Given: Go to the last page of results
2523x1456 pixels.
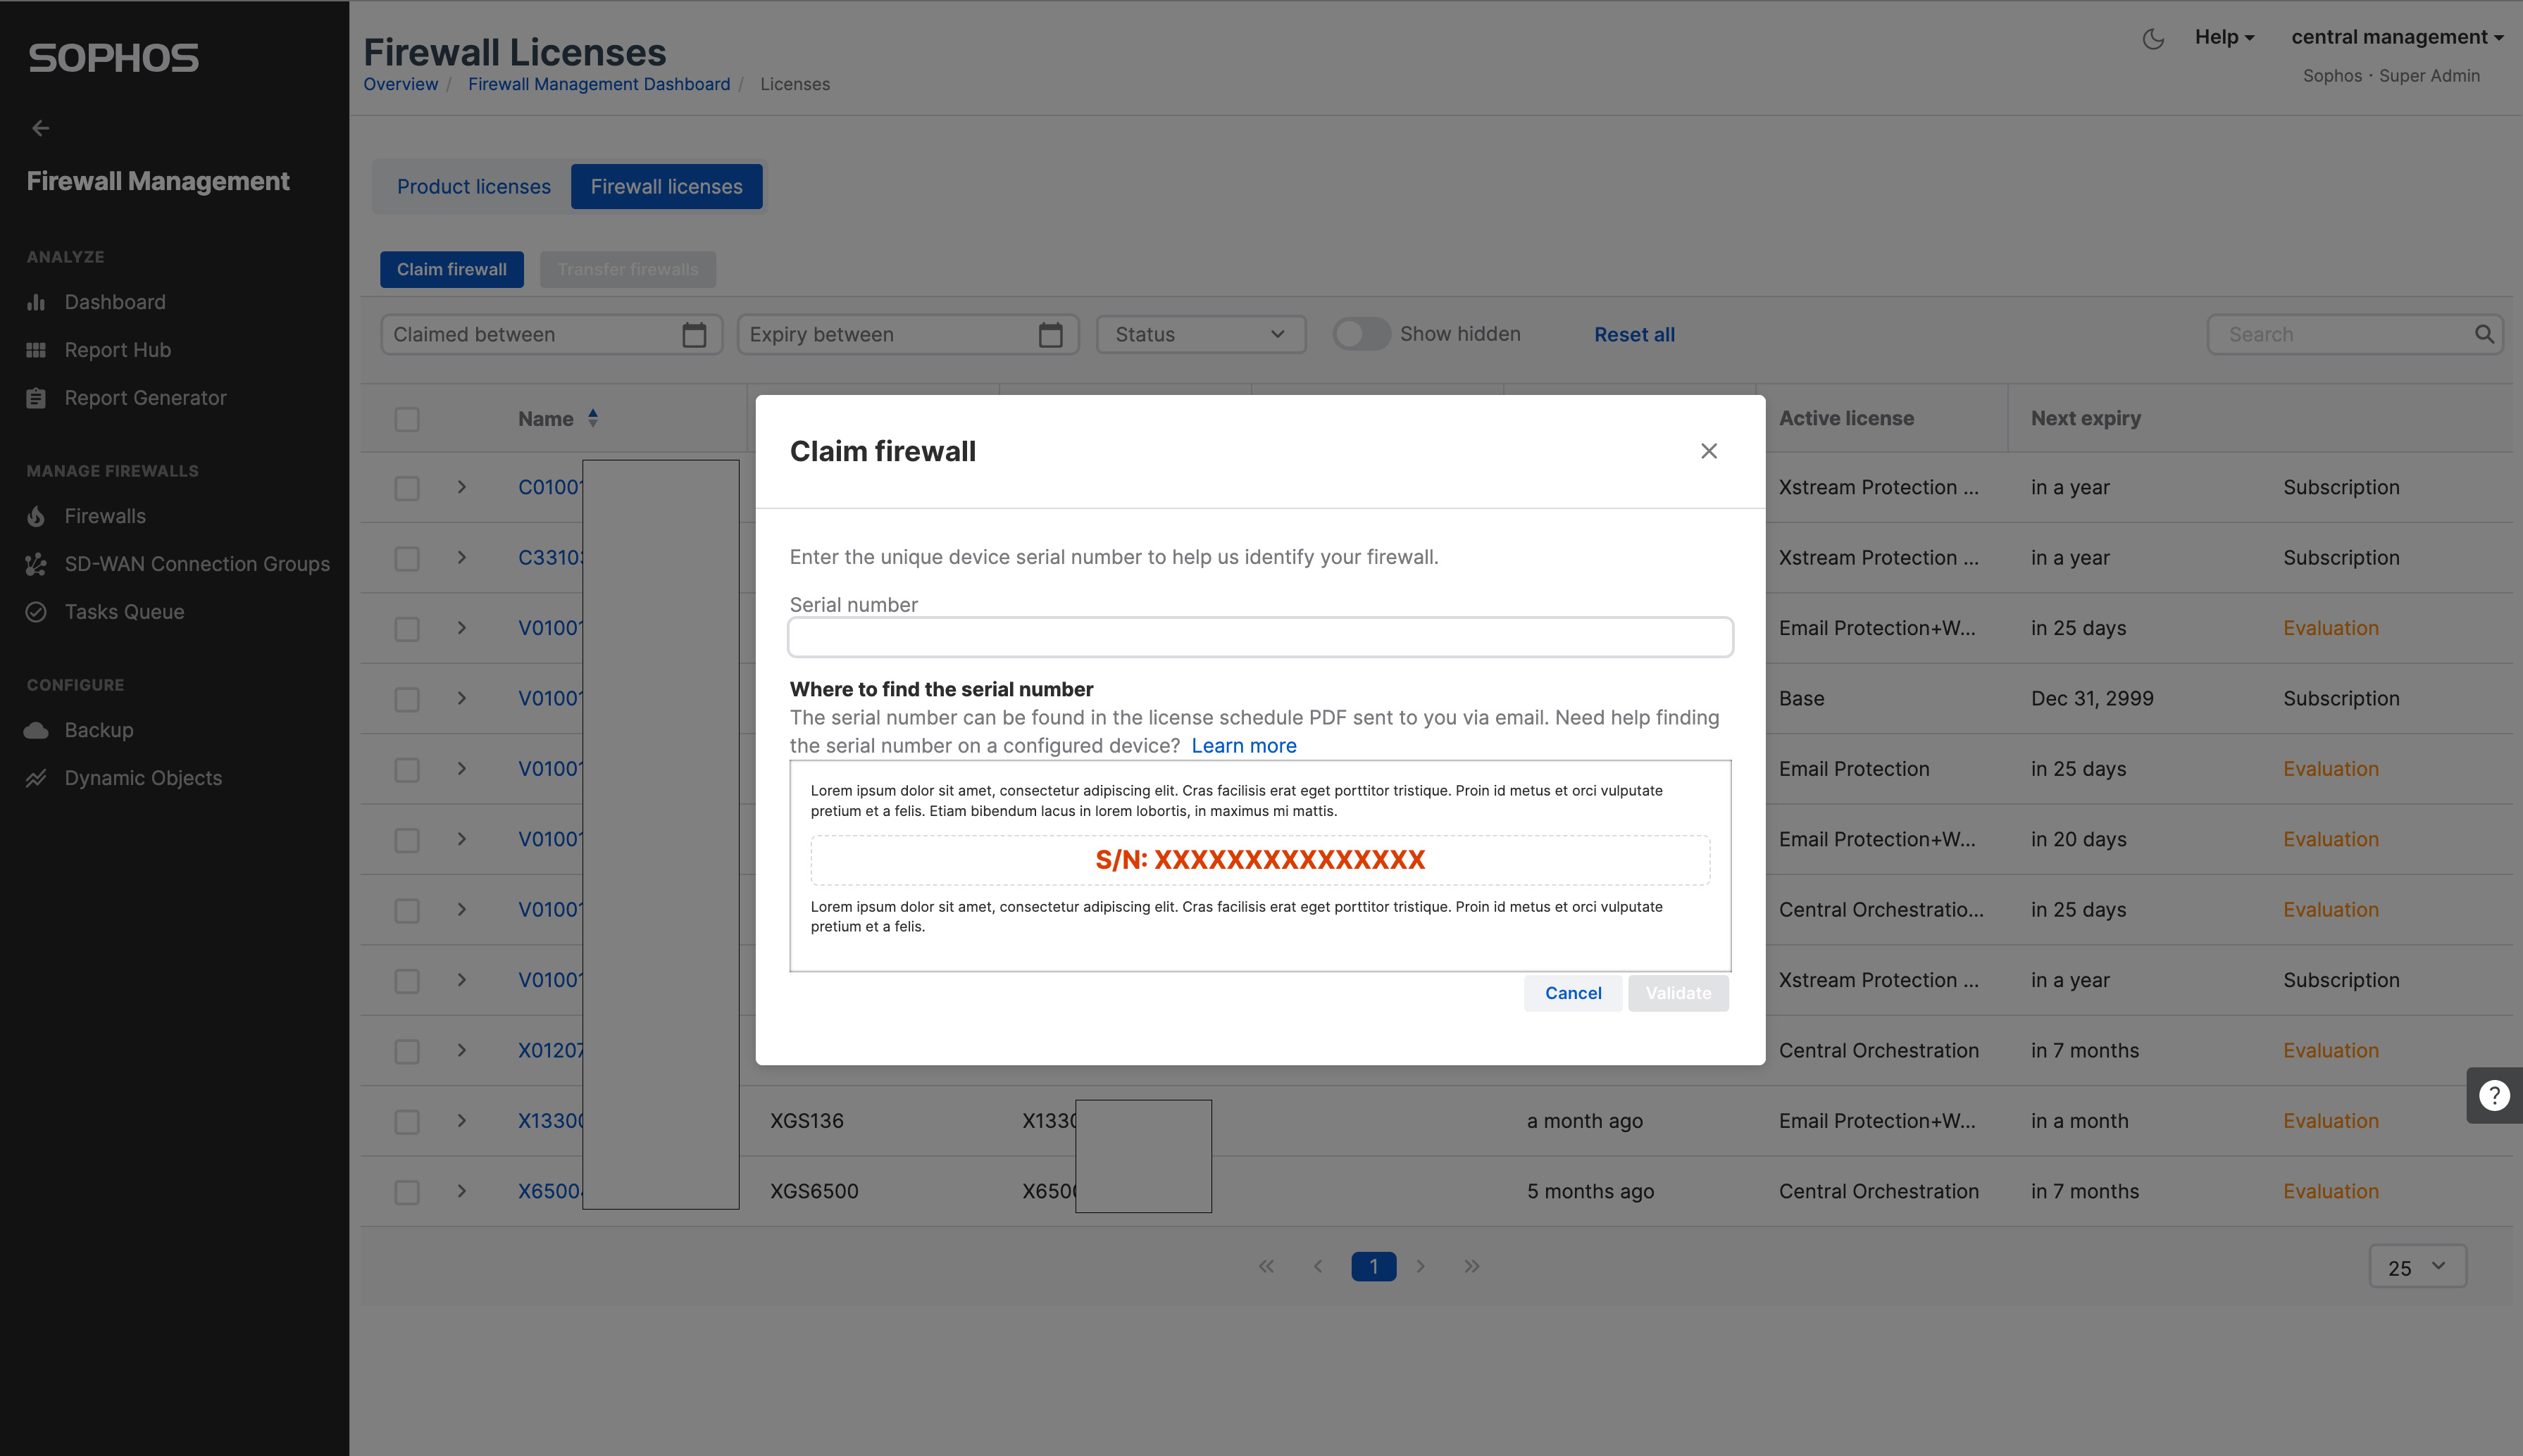Looking at the screenshot, I should (x=1471, y=1266).
